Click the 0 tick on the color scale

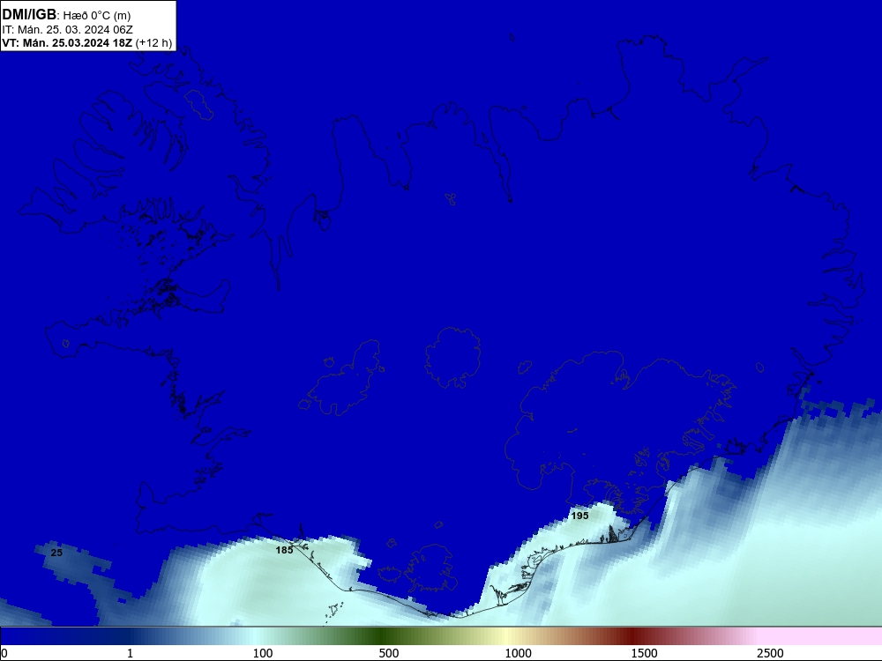(x=4, y=653)
